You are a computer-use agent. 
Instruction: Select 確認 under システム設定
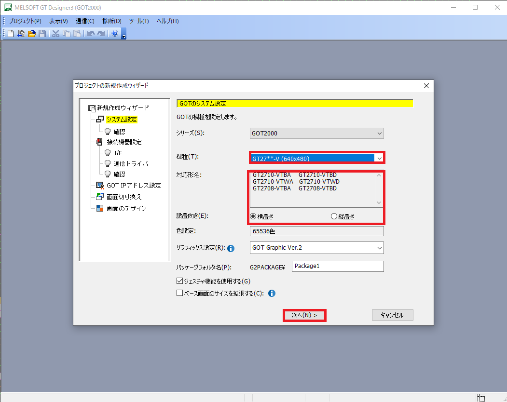pos(119,132)
